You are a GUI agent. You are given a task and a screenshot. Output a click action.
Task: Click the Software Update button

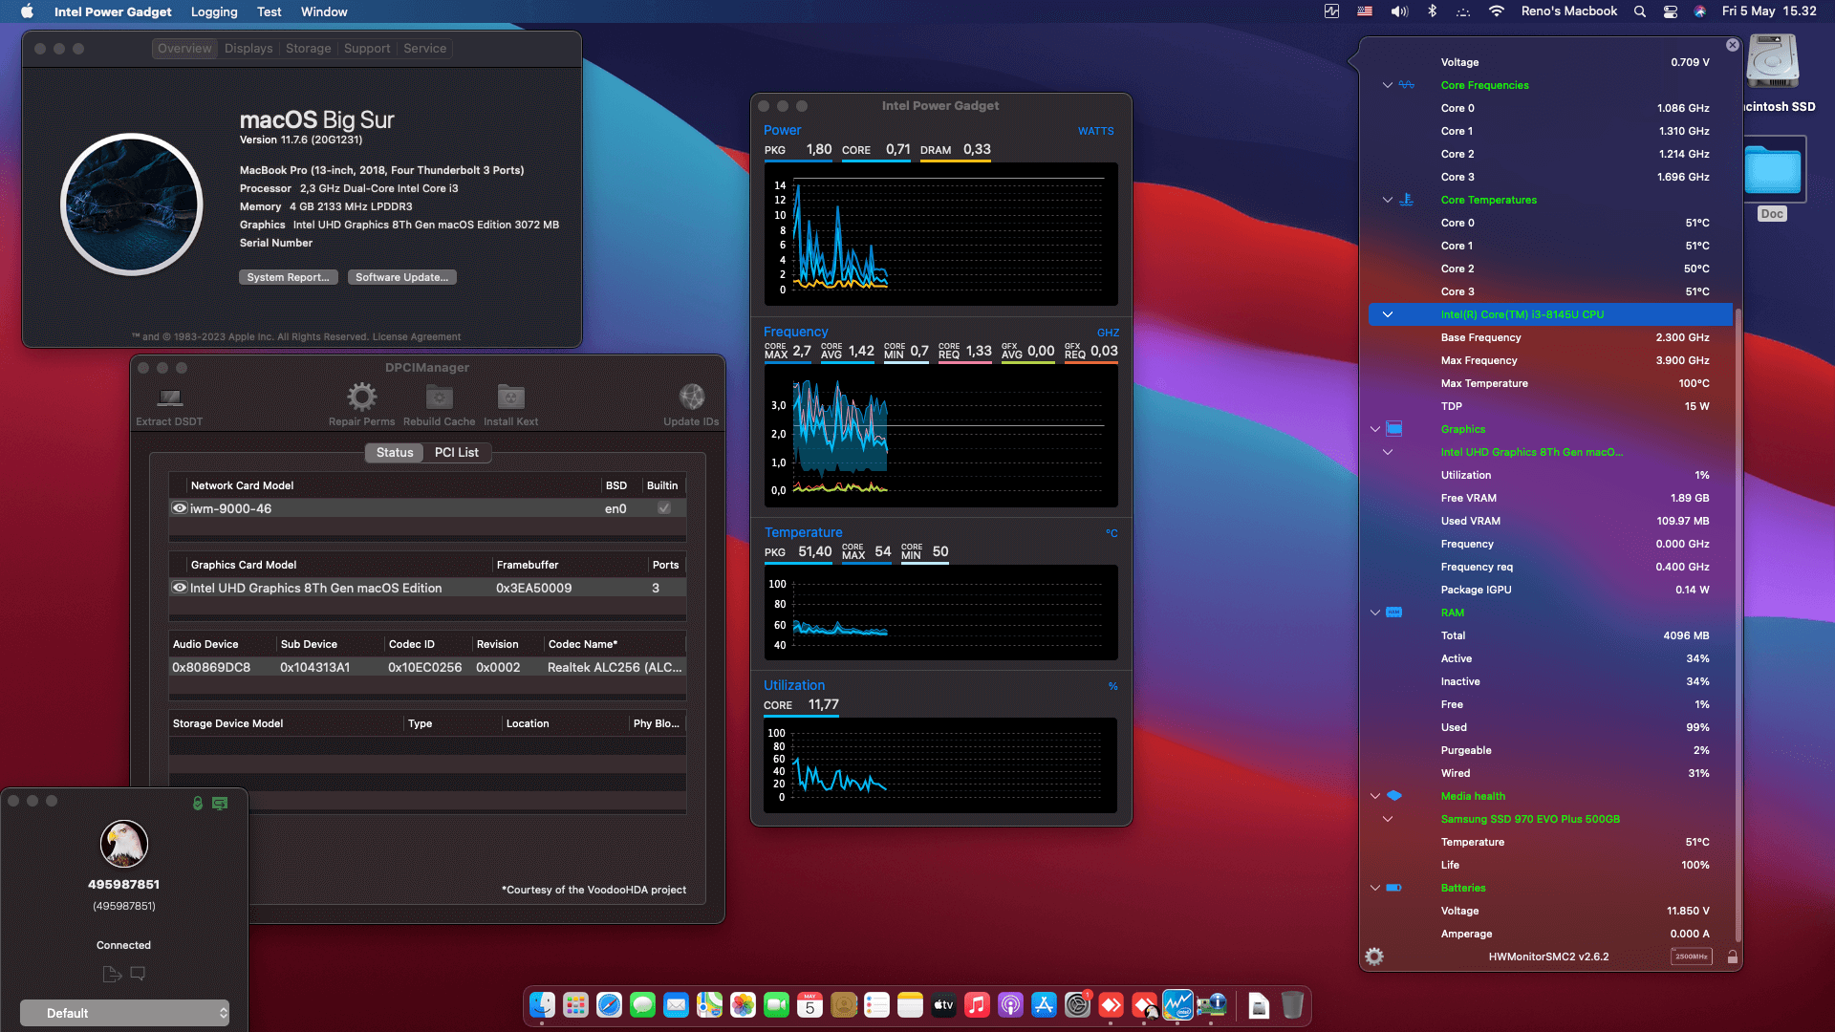point(401,277)
